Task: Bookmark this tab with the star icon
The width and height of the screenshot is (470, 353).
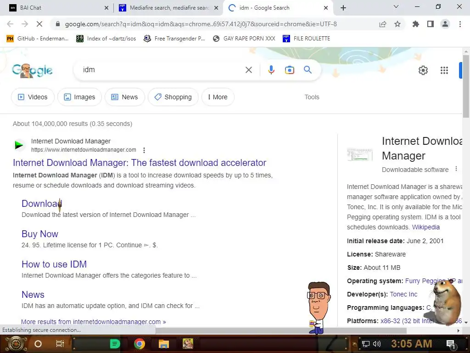Action: coord(397,24)
